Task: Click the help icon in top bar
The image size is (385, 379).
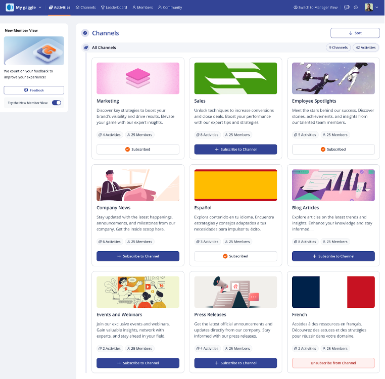Action: point(356,8)
